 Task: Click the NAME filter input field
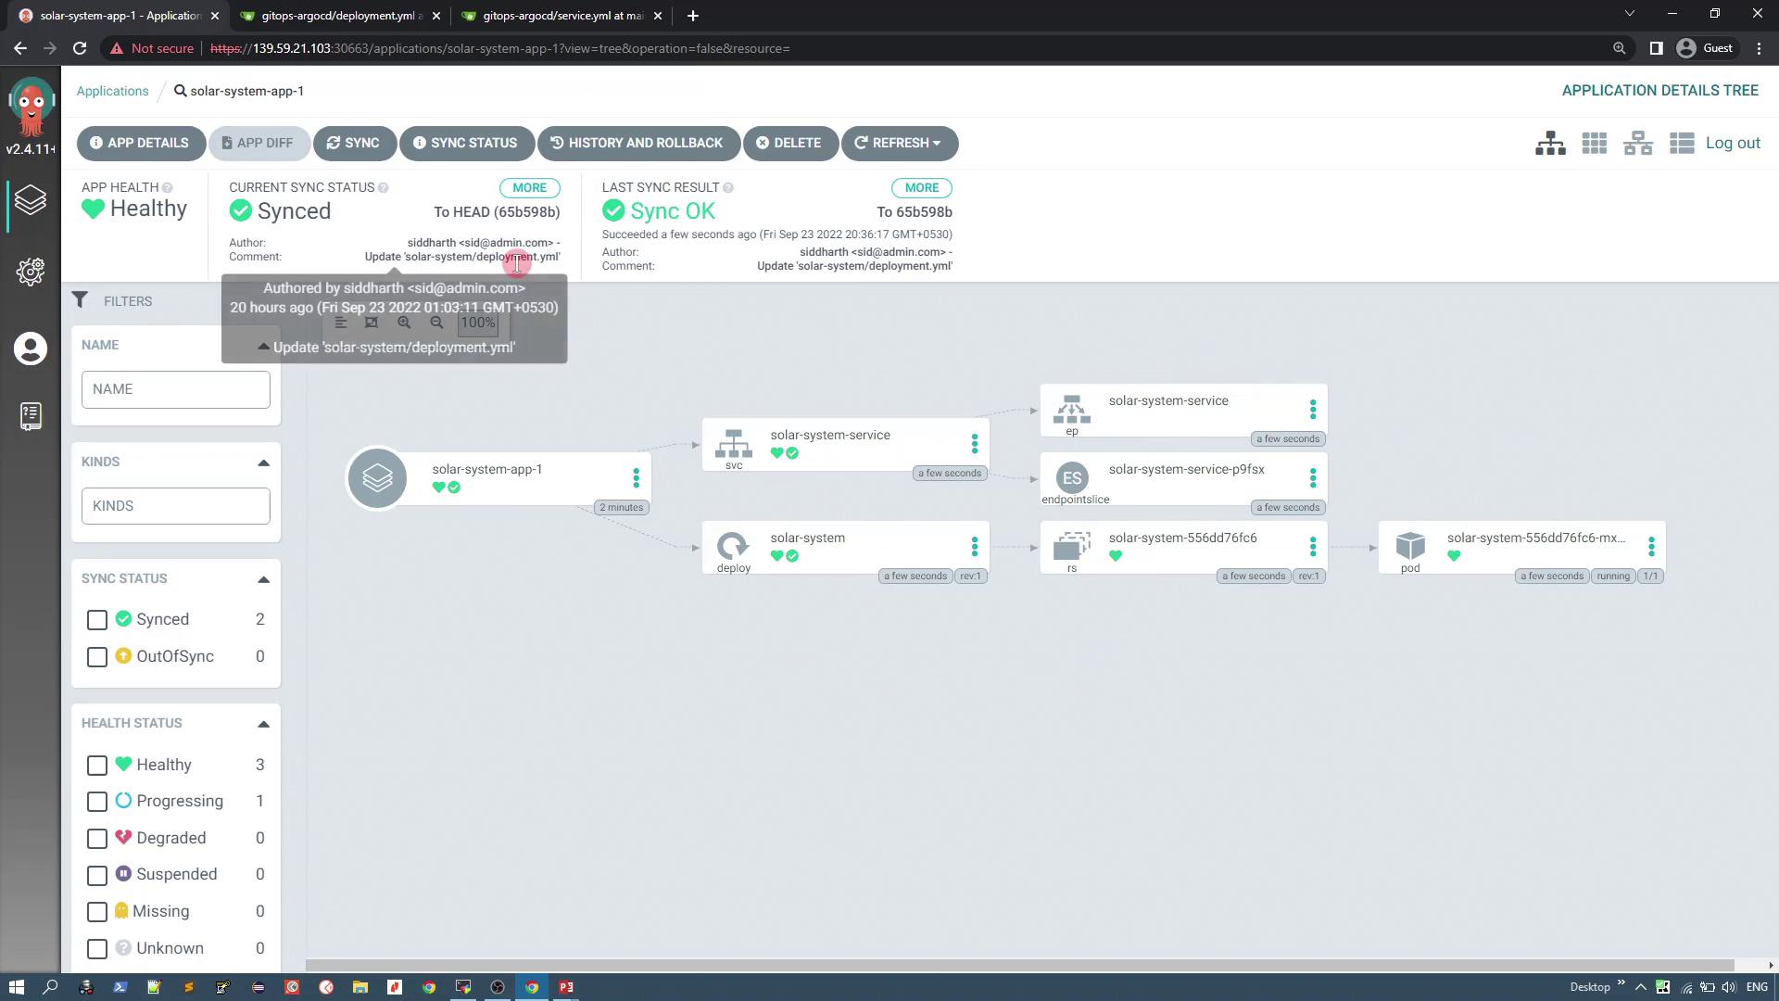(x=175, y=389)
